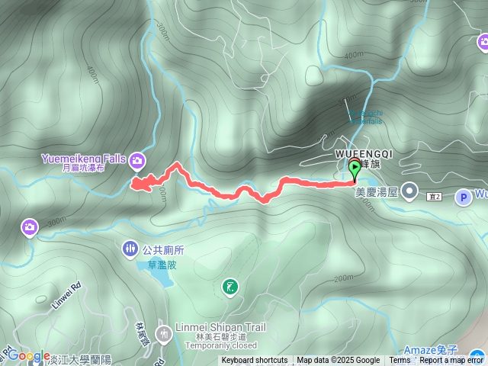
Task: Select the camera pin at top right edge
Action: (x=483, y=42)
